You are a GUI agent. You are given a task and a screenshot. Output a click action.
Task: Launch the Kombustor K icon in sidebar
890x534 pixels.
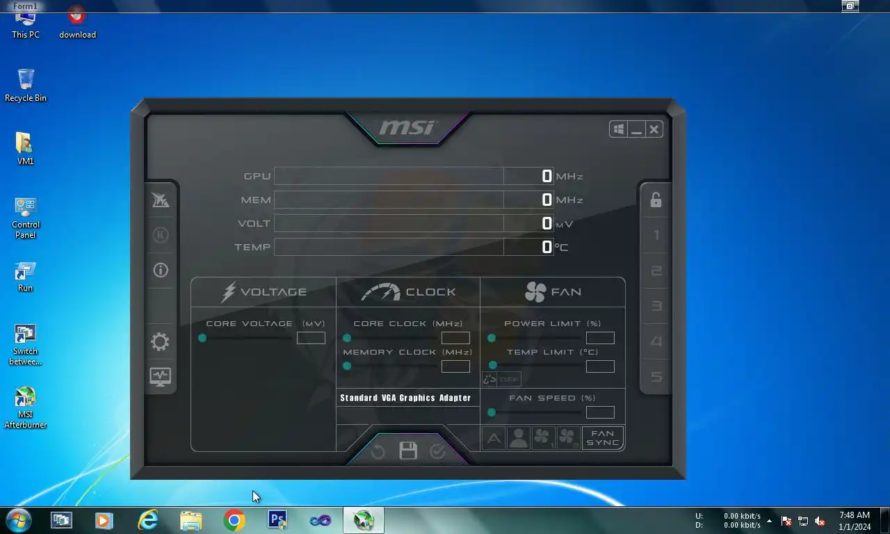pyautogui.click(x=160, y=235)
